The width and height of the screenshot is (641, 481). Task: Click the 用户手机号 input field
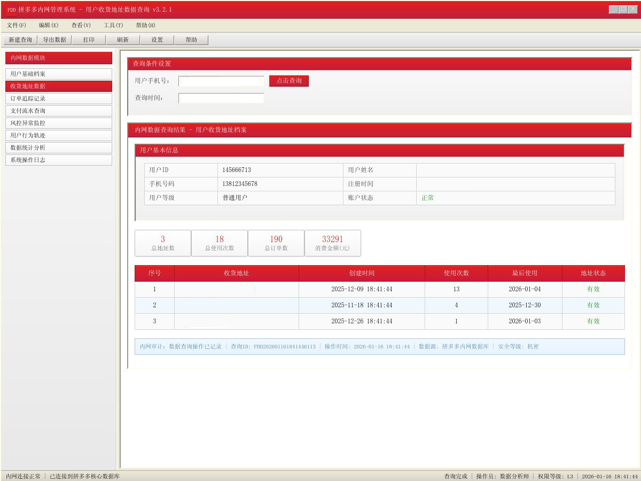coord(221,81)
